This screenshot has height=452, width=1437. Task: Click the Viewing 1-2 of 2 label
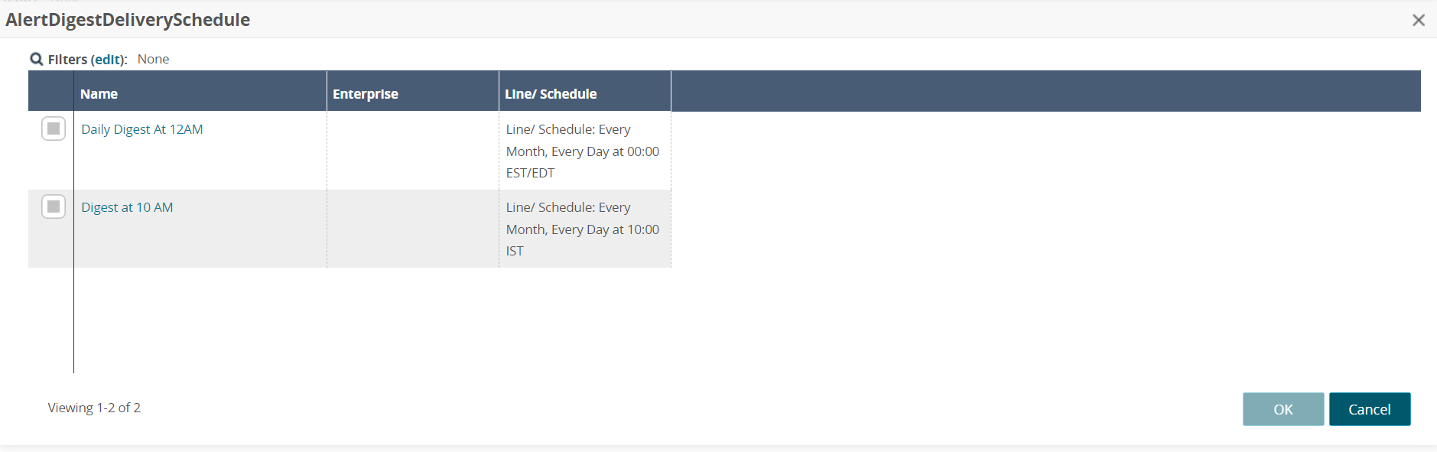pyautogui.click(x=94, y=408)
